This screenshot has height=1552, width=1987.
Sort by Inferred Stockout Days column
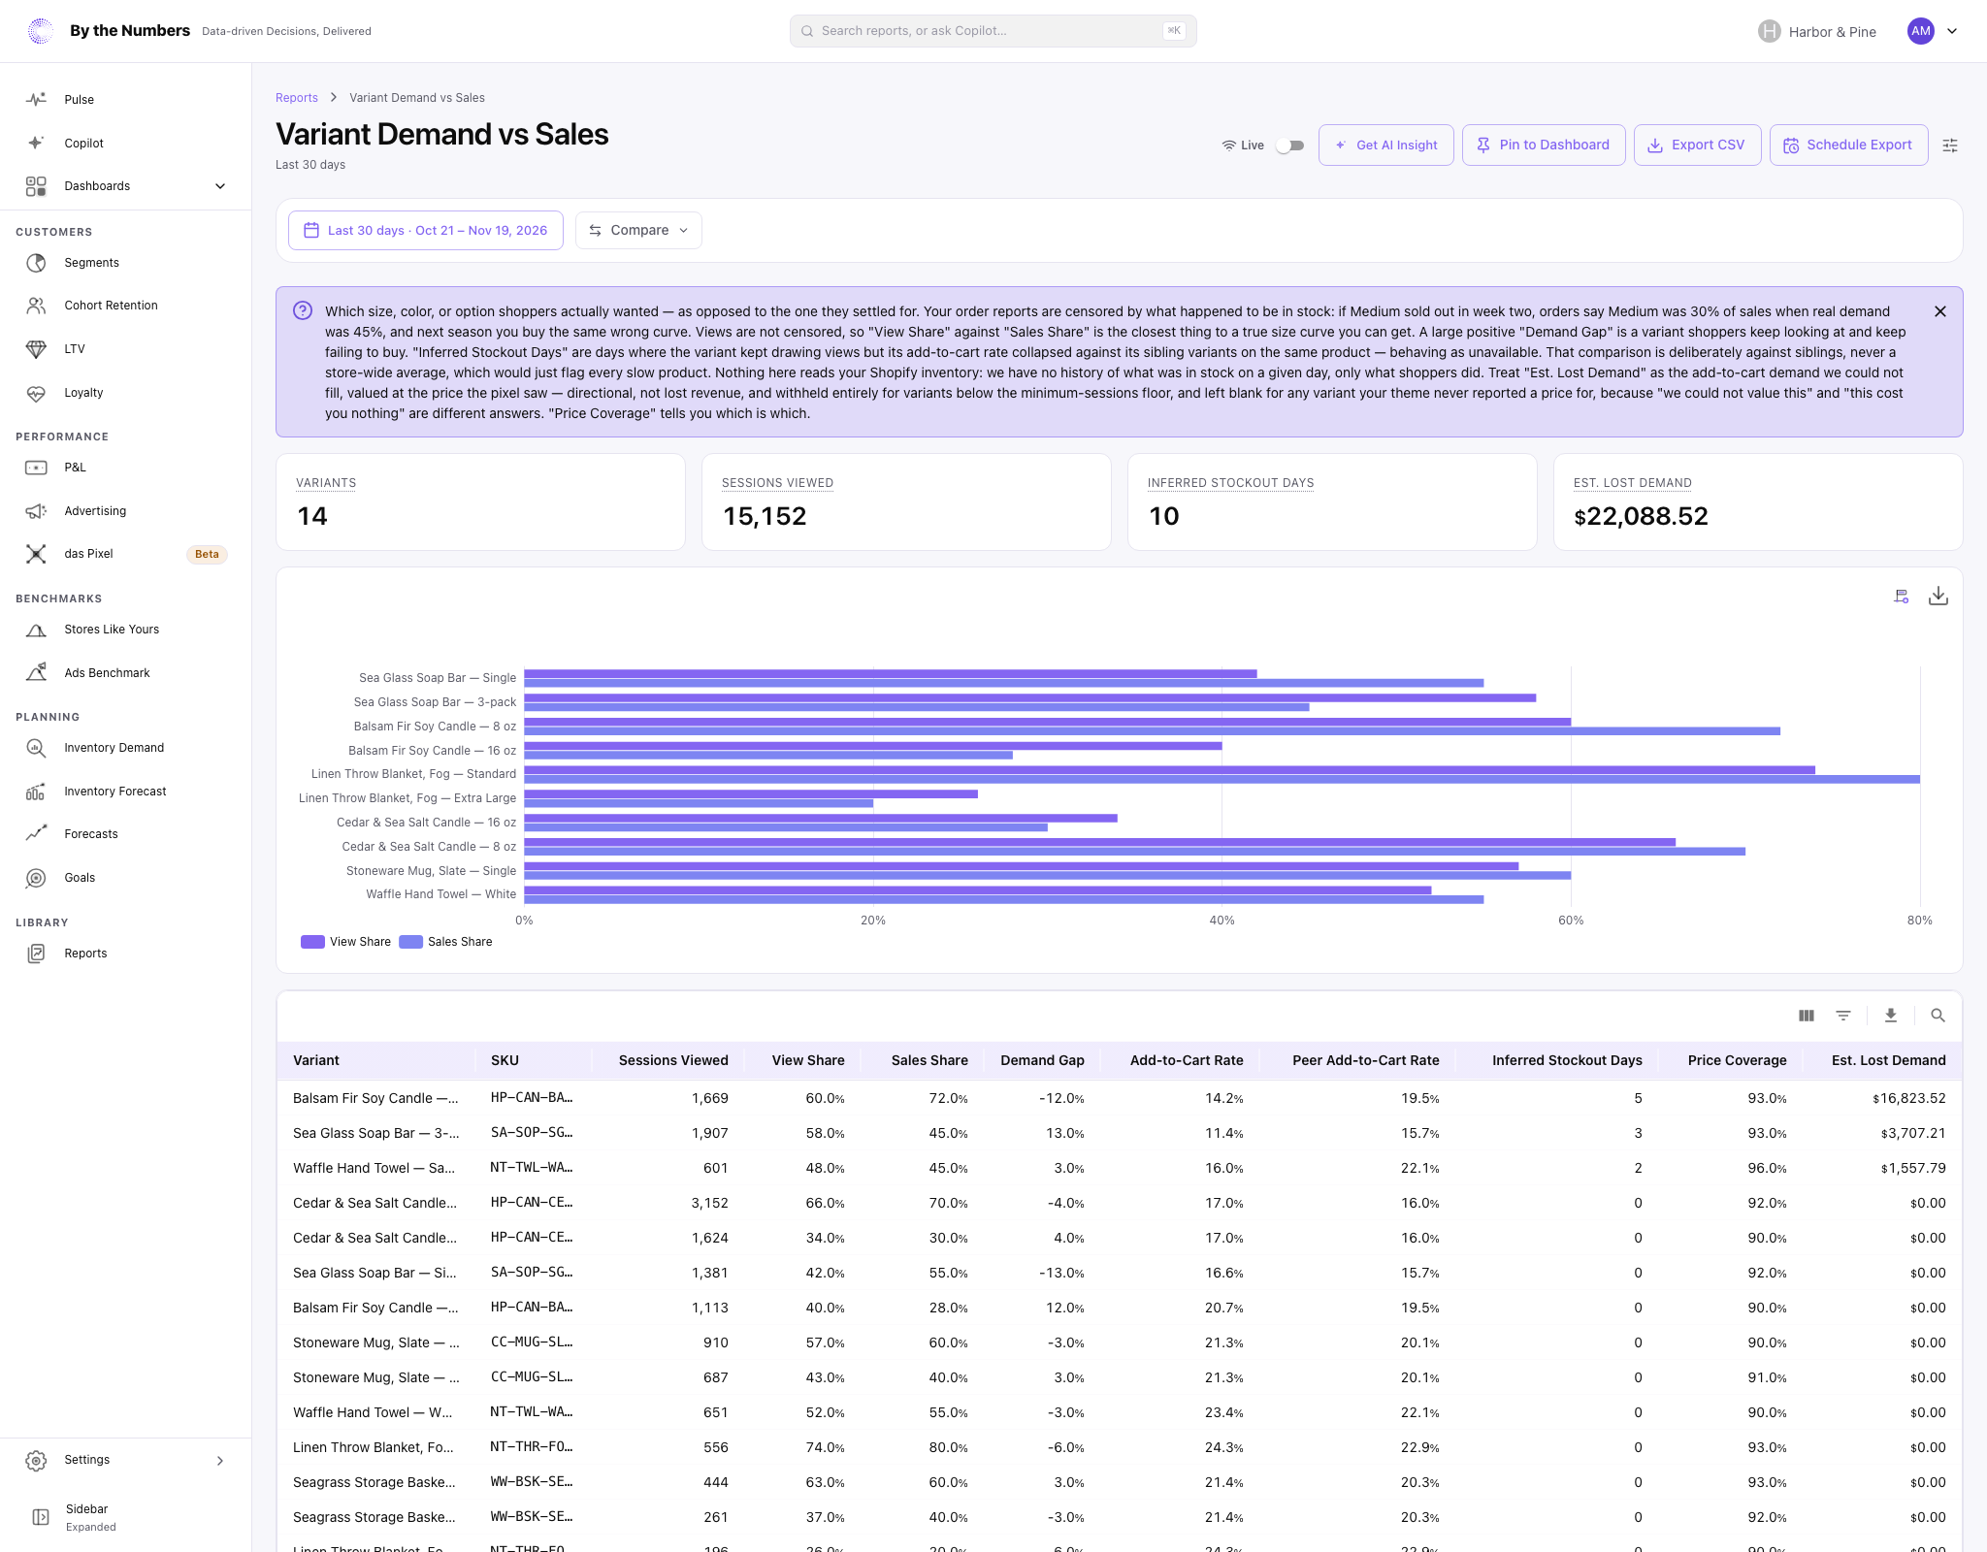(x=1567, y=1061)
